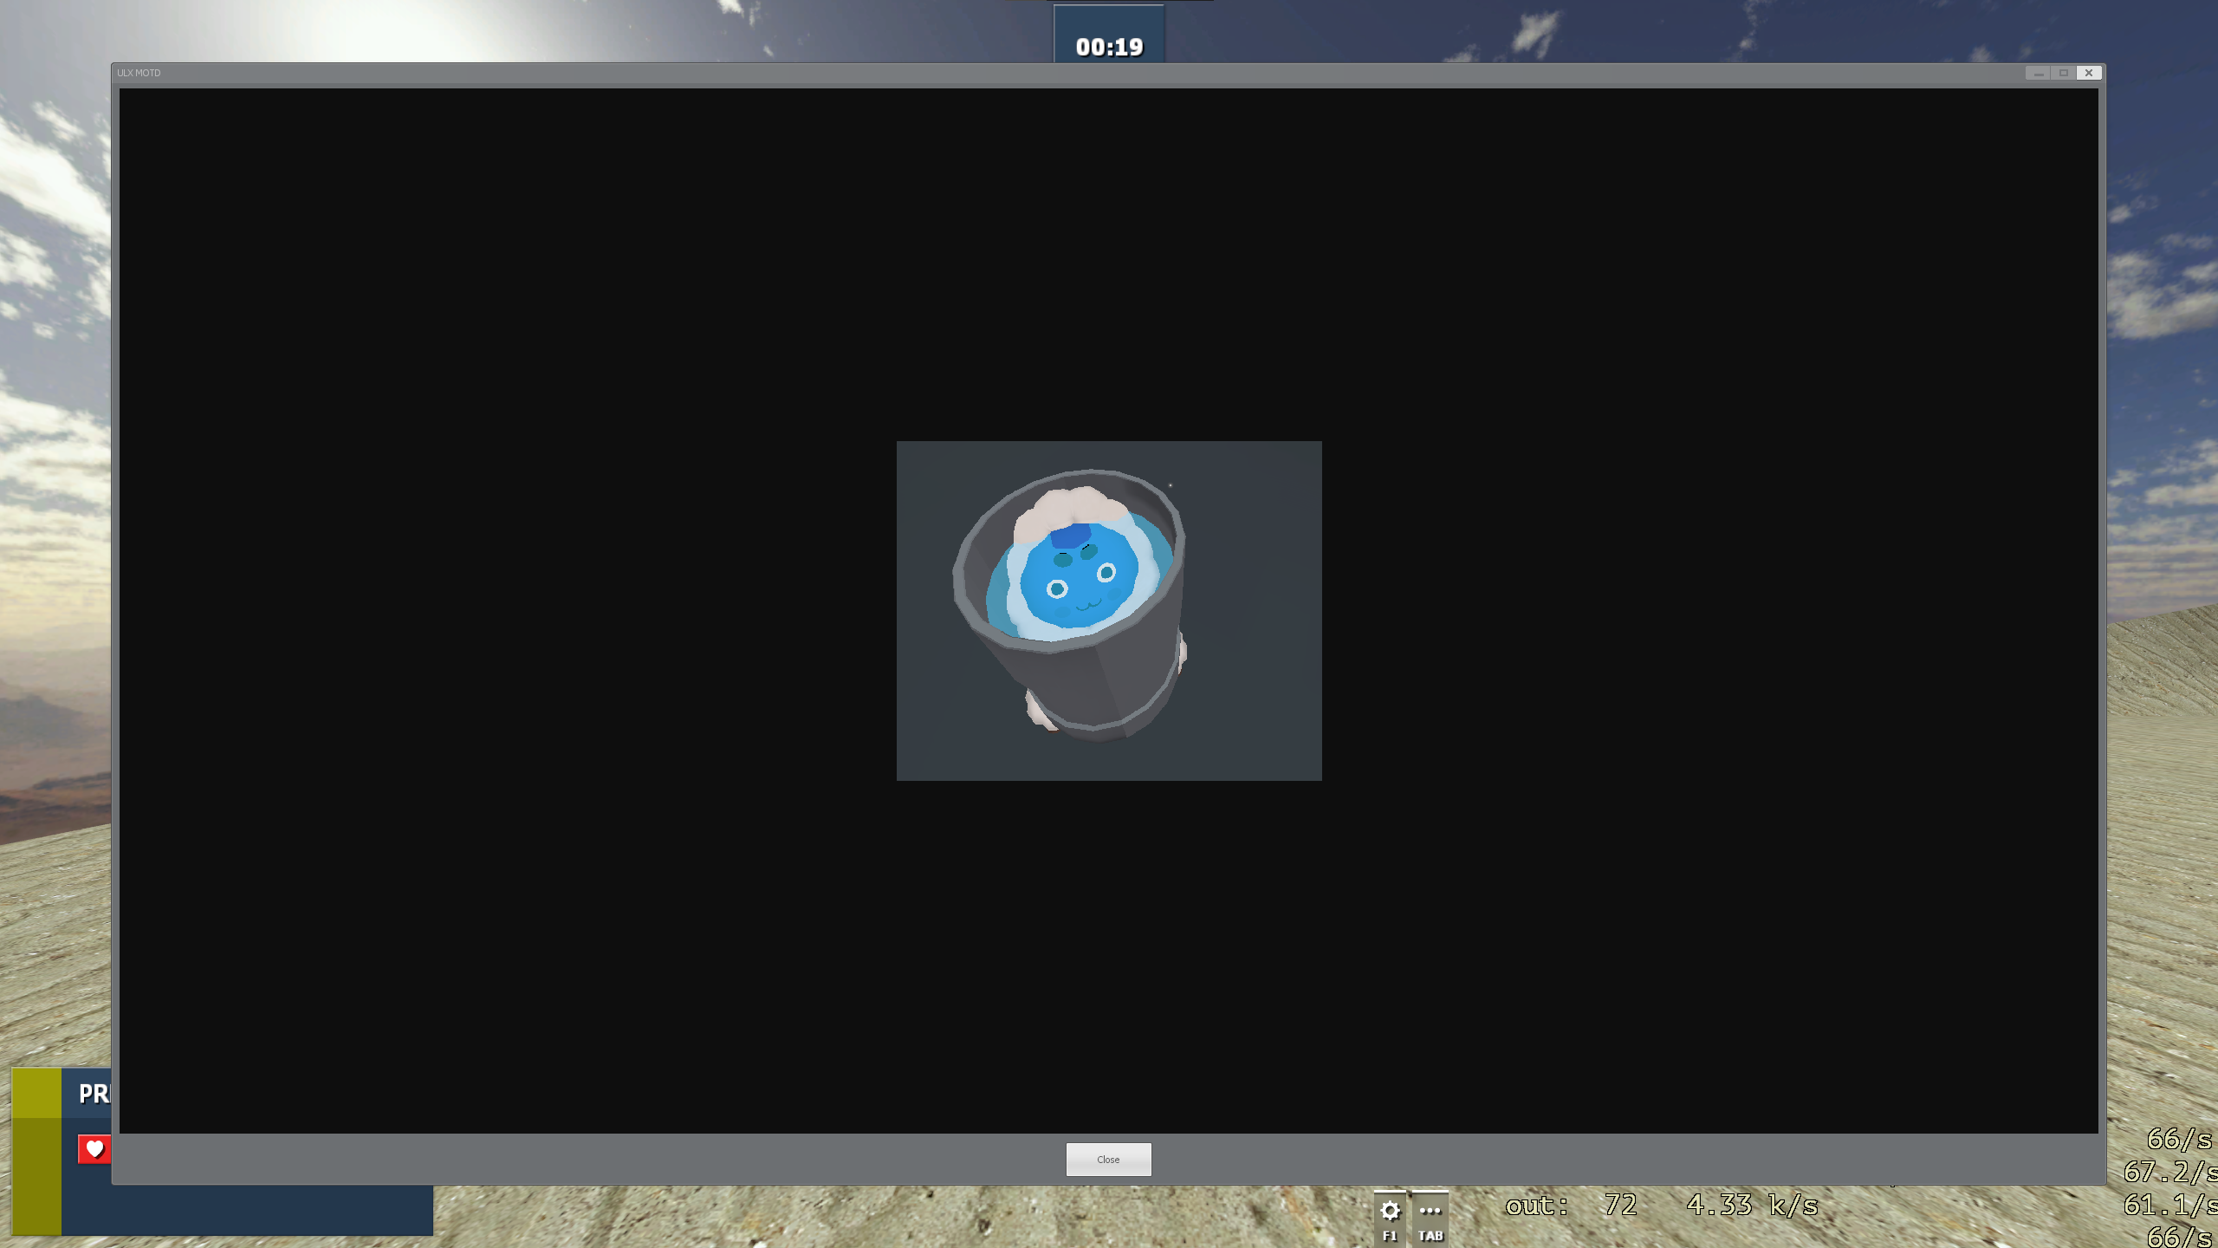
Task: Click the 61.1/s rate readout
Action: click(2169, 1205)
